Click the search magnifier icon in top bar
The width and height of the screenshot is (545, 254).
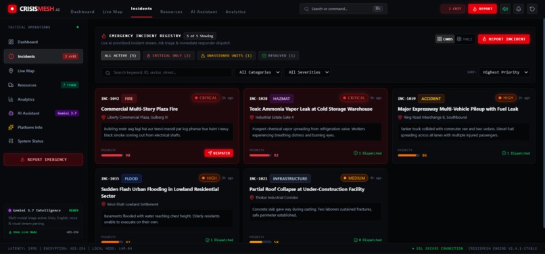(306, 9)
